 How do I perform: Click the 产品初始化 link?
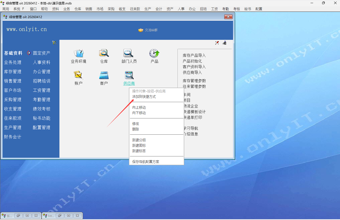[x=192, y=61]
